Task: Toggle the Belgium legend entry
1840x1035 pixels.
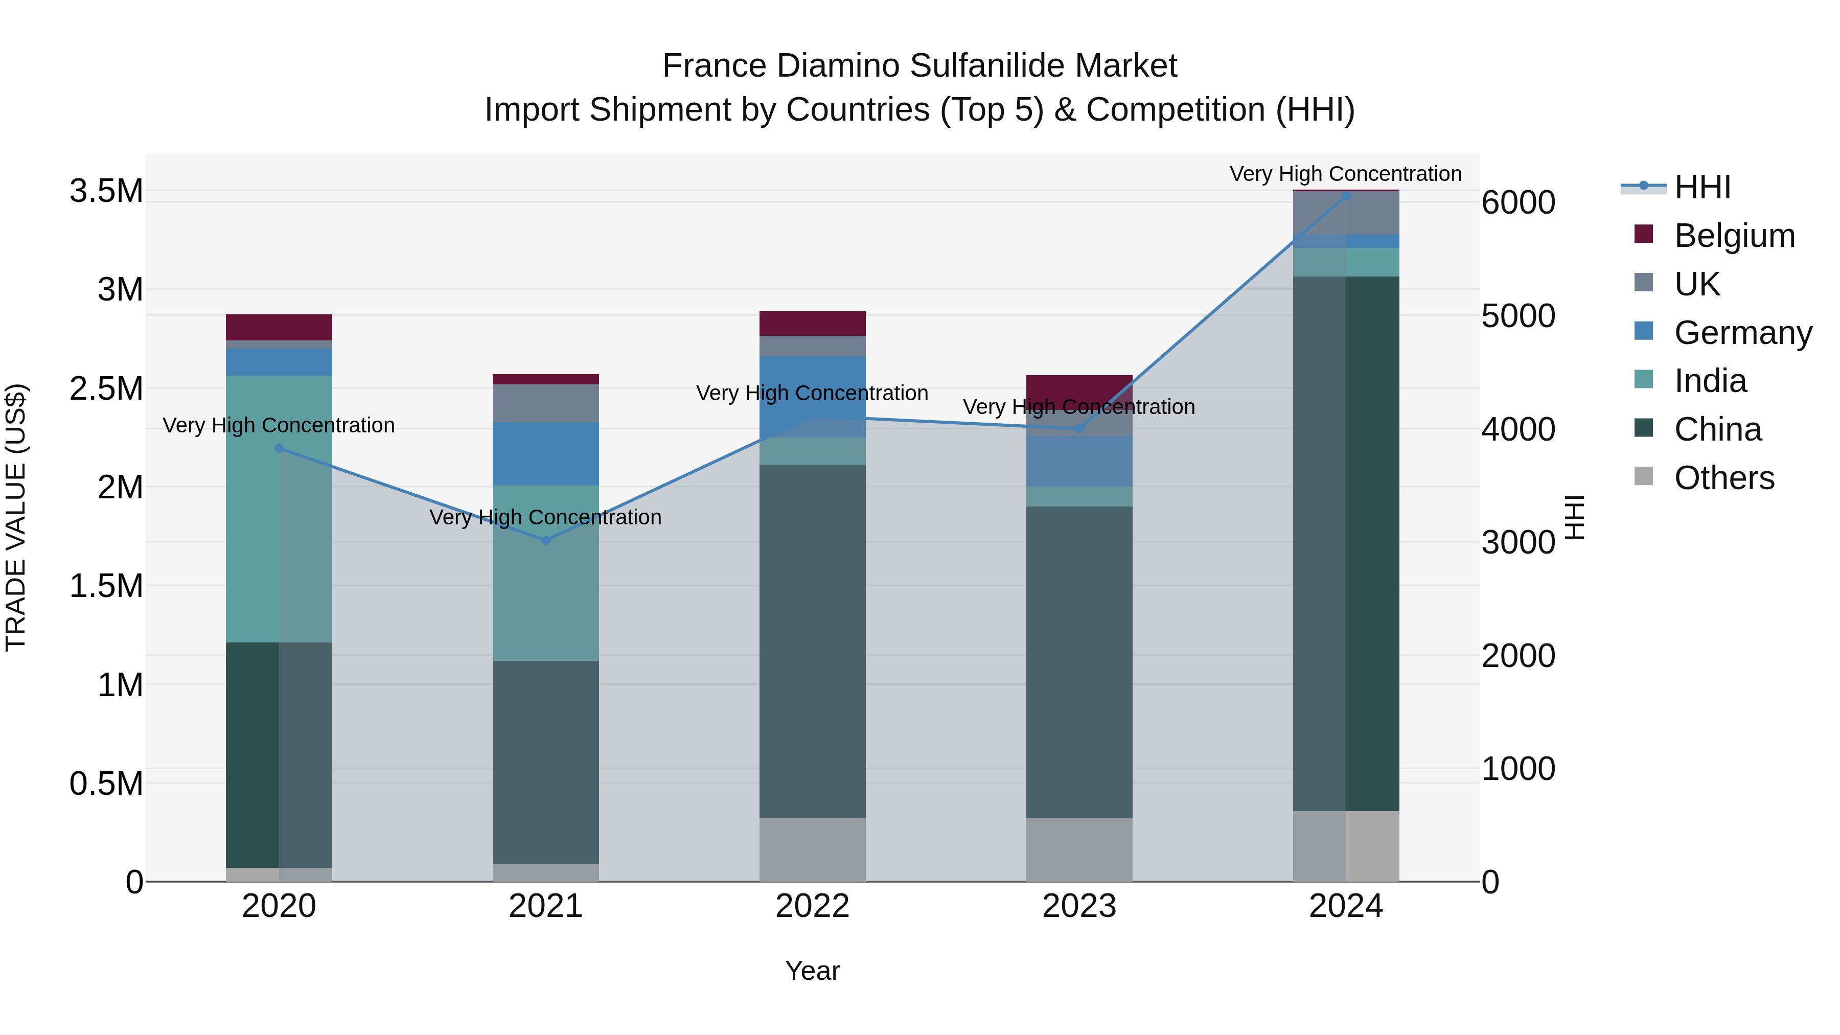Action: point(1714,235)
